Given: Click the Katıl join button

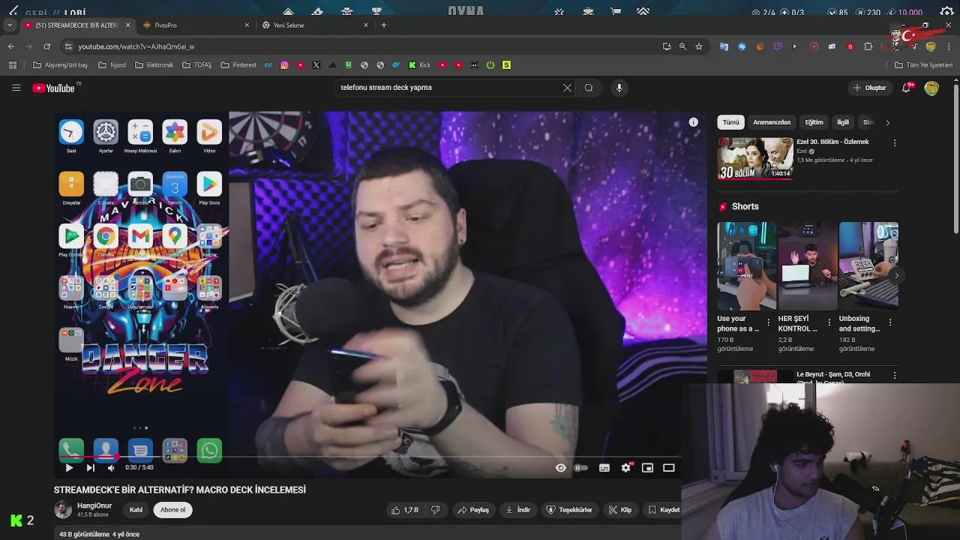Looking at the screenshot, I should 136,510.
